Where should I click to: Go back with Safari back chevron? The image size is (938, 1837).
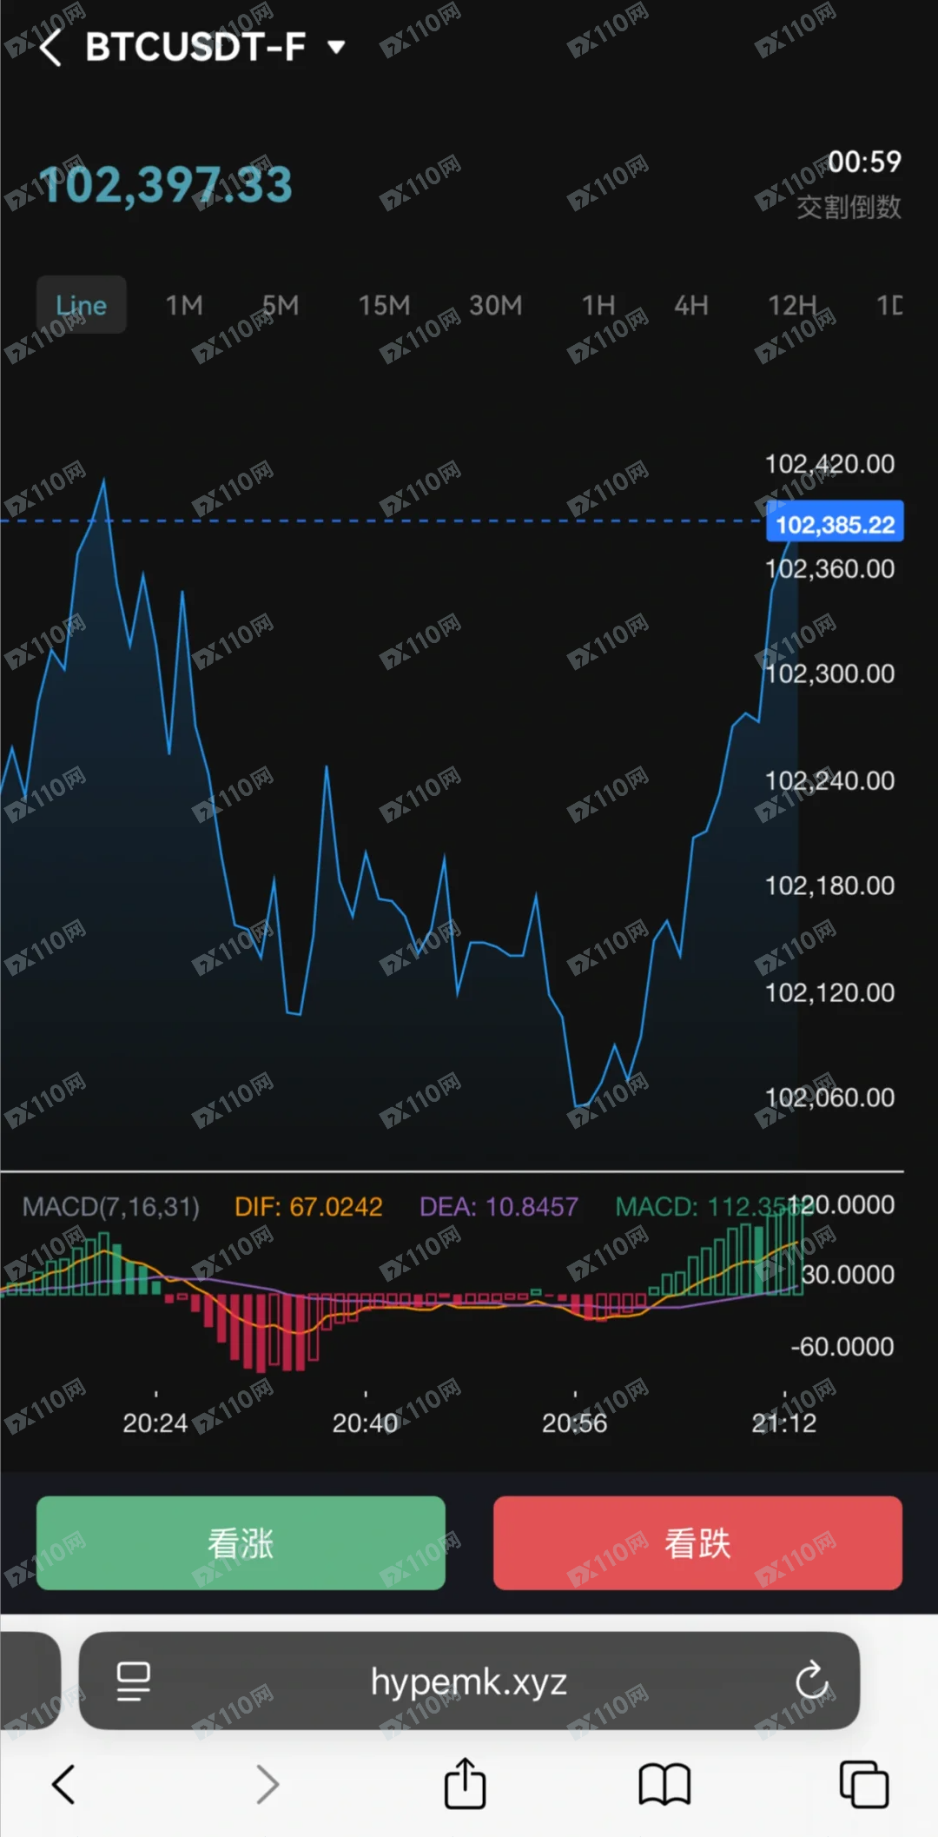pyautogui.click(x=63, y=1785)
